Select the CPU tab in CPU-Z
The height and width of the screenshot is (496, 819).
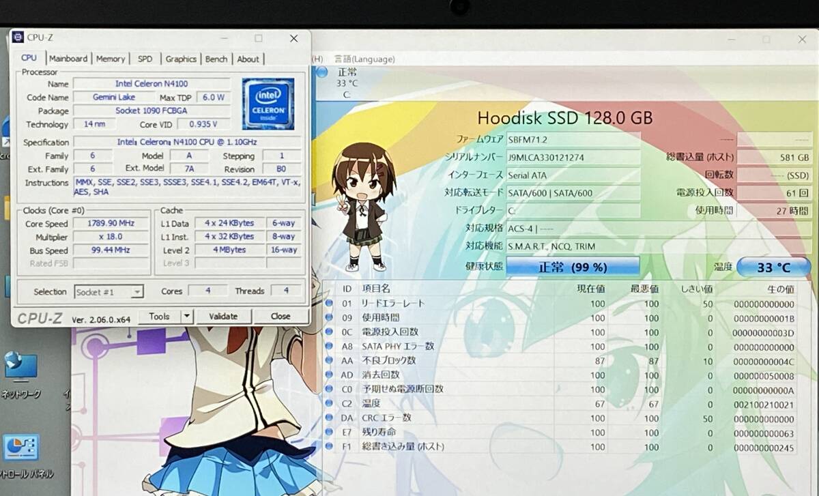pos(29,58)
